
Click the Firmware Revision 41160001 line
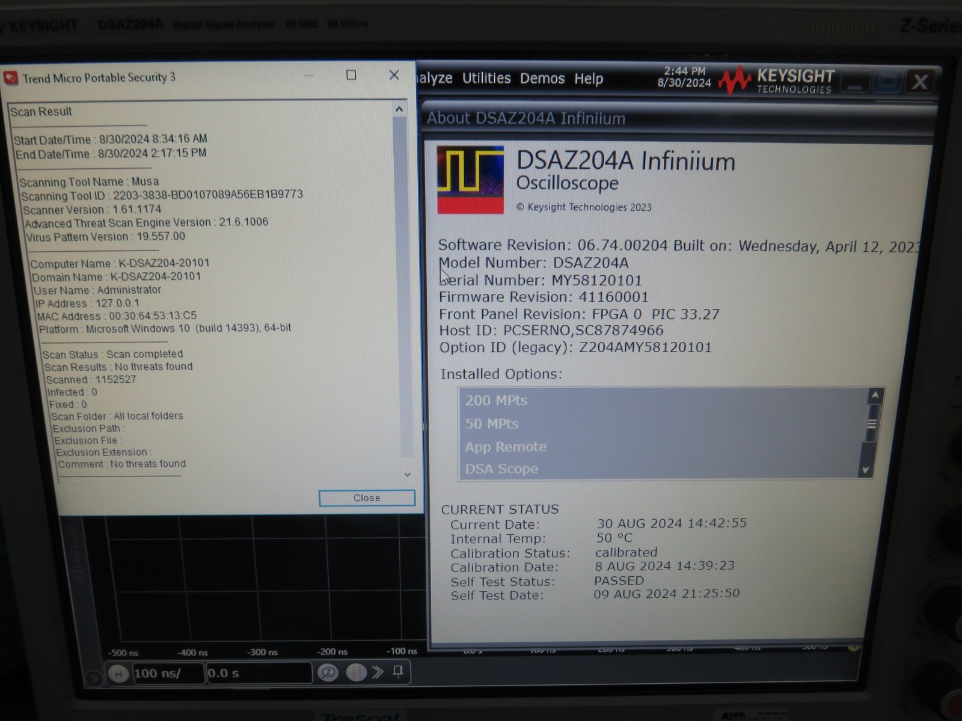pyautogui.click(x=544, y=297)
